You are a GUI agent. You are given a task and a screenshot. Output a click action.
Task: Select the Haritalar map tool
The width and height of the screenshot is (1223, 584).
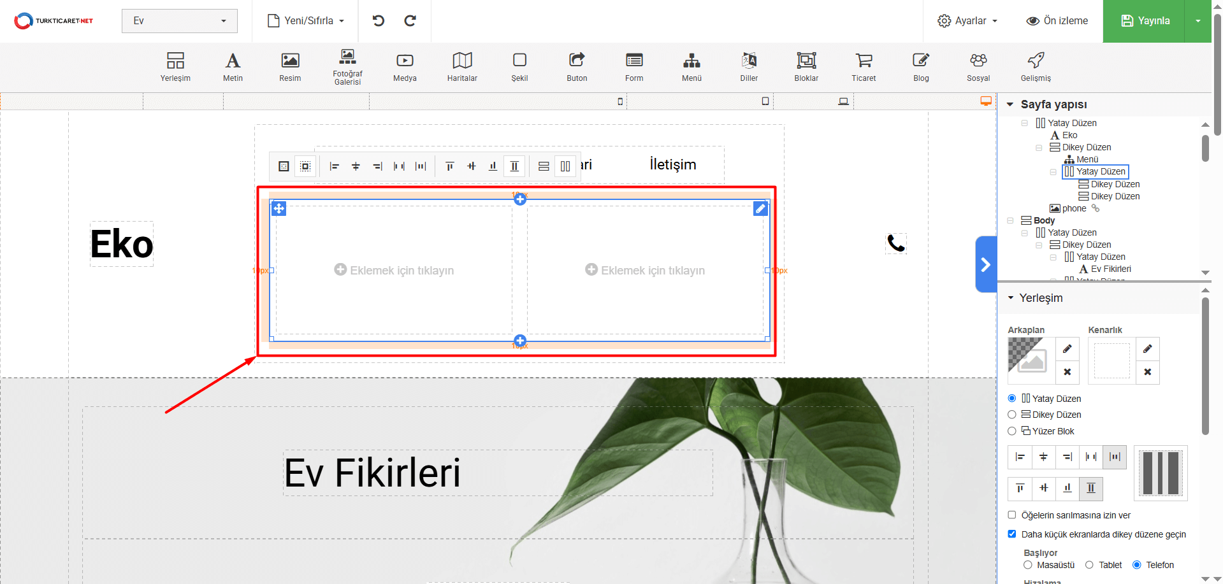tap(462, 66)
